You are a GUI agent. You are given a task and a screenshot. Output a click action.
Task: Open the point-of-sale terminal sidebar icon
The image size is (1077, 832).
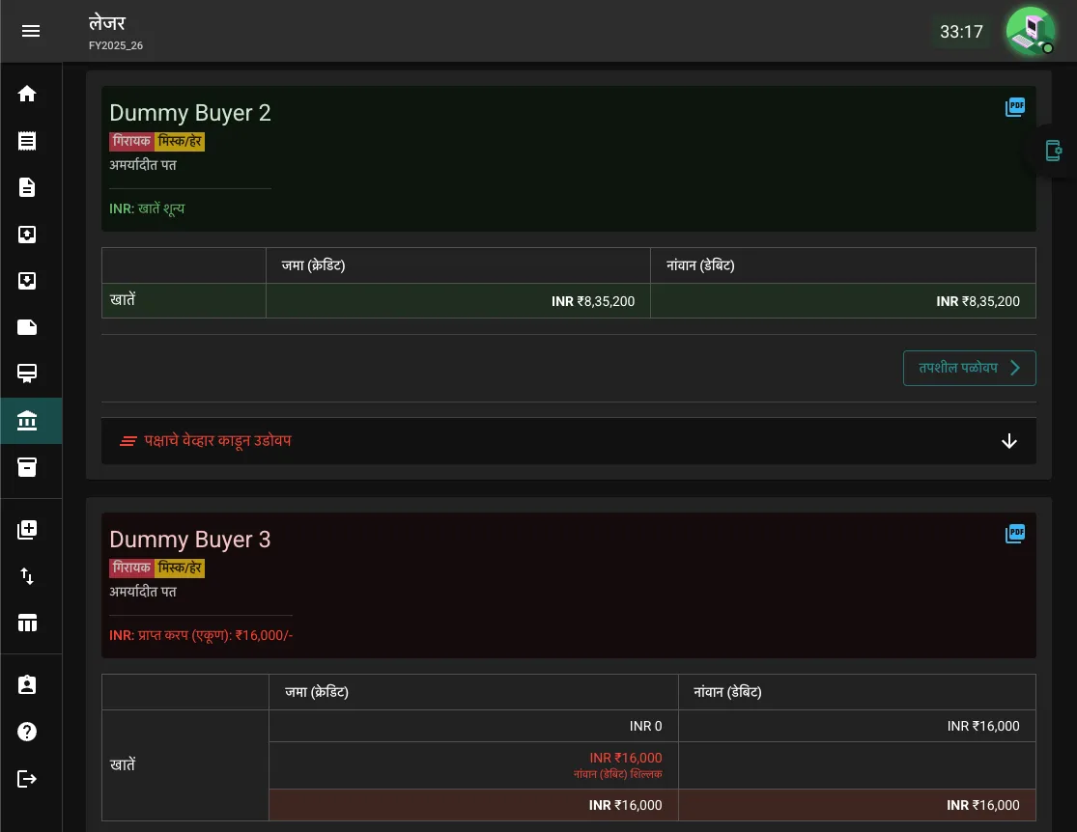click(27, 374)
